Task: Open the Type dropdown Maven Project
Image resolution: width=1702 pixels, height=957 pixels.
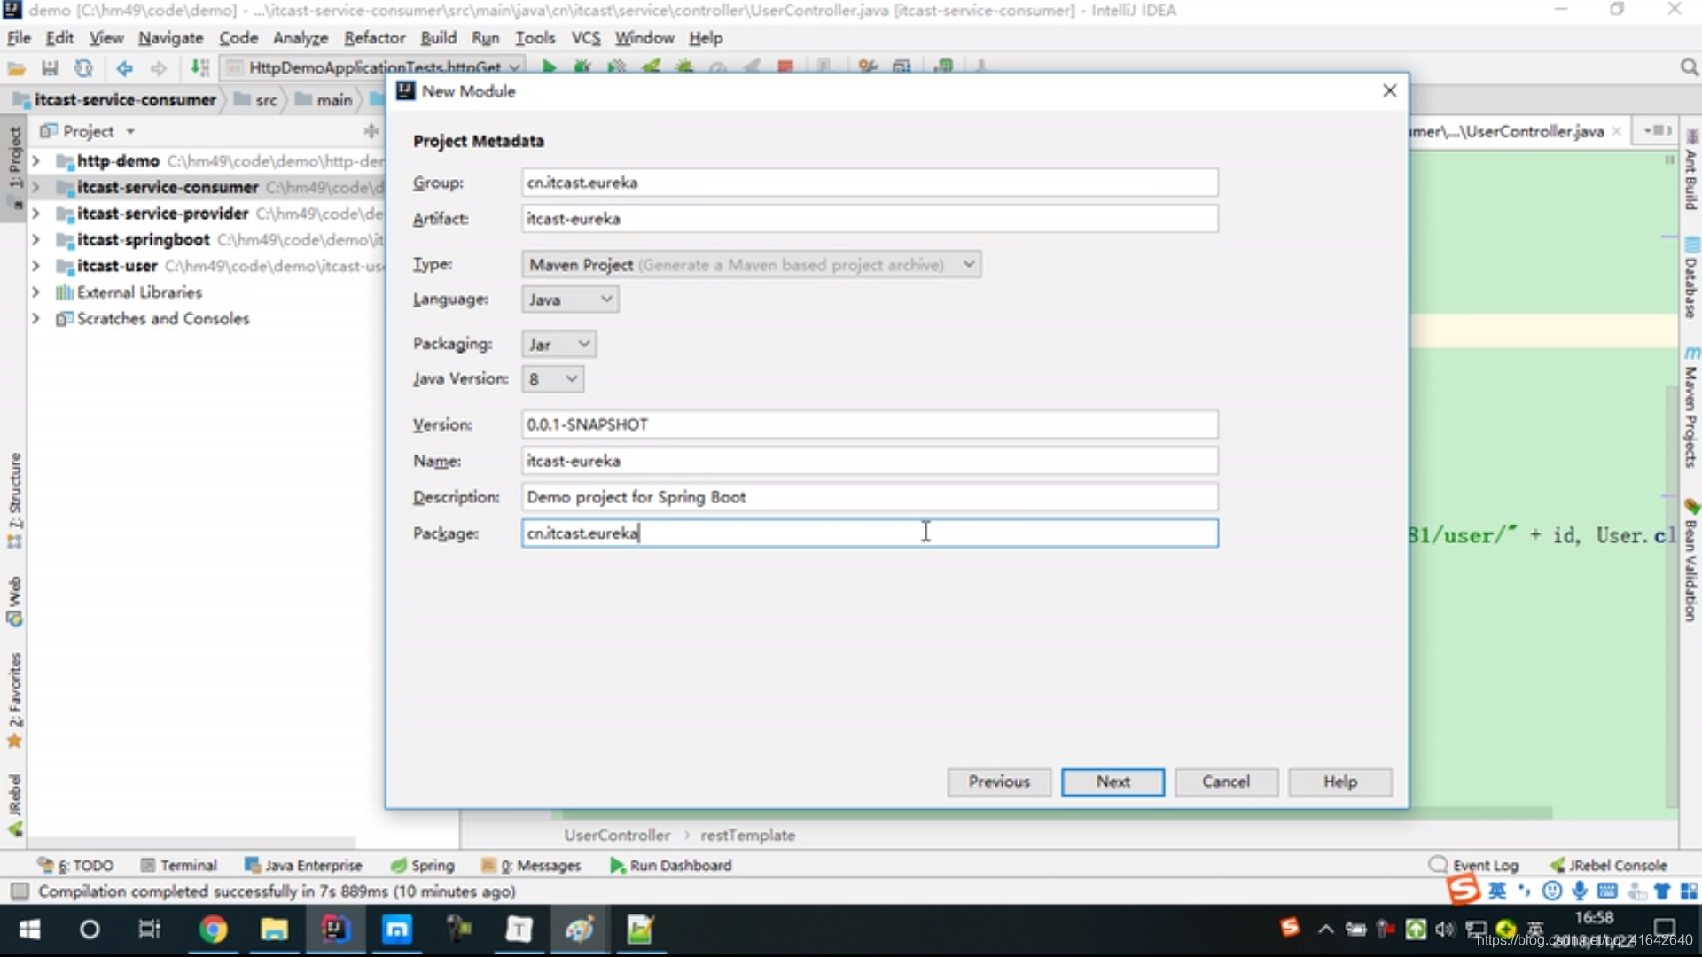Action: (751, 264)
